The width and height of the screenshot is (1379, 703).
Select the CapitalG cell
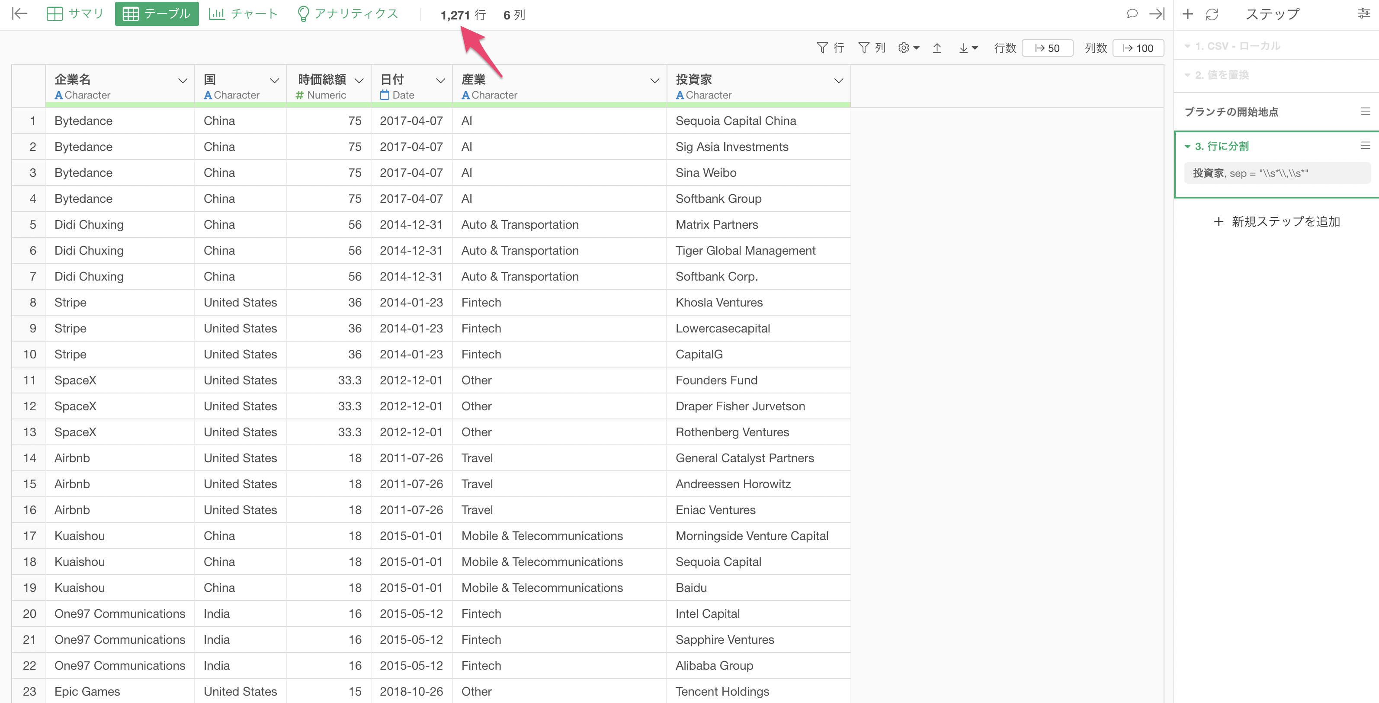click(759, 354)
